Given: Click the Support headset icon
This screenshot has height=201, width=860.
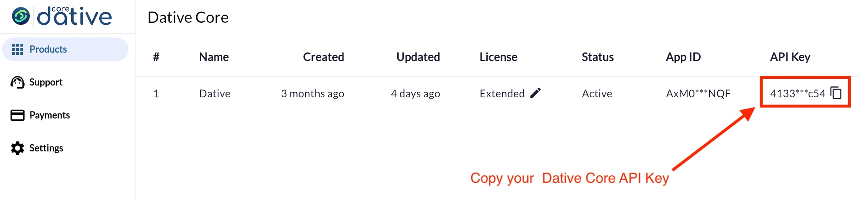Looking at the screenshot, I should pyautogui.click(x=18, y=82).
